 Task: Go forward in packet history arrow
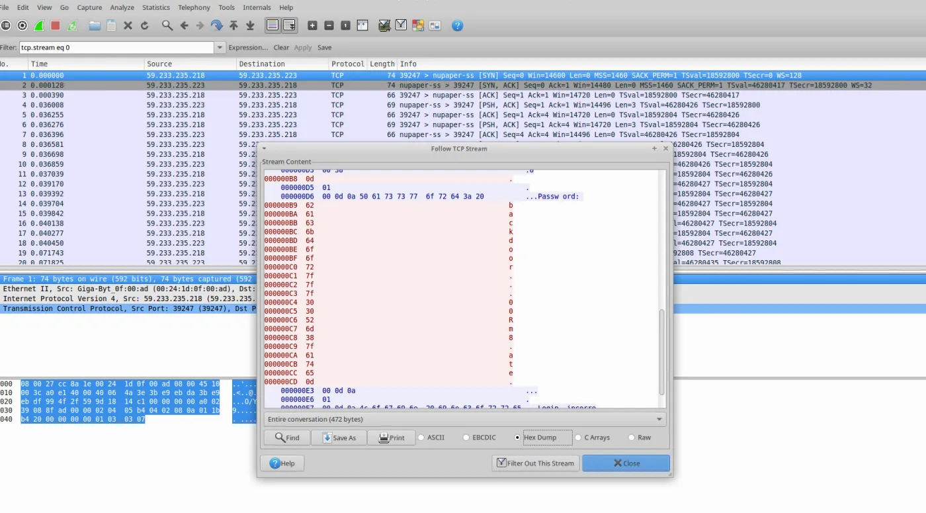coord(200,26)
